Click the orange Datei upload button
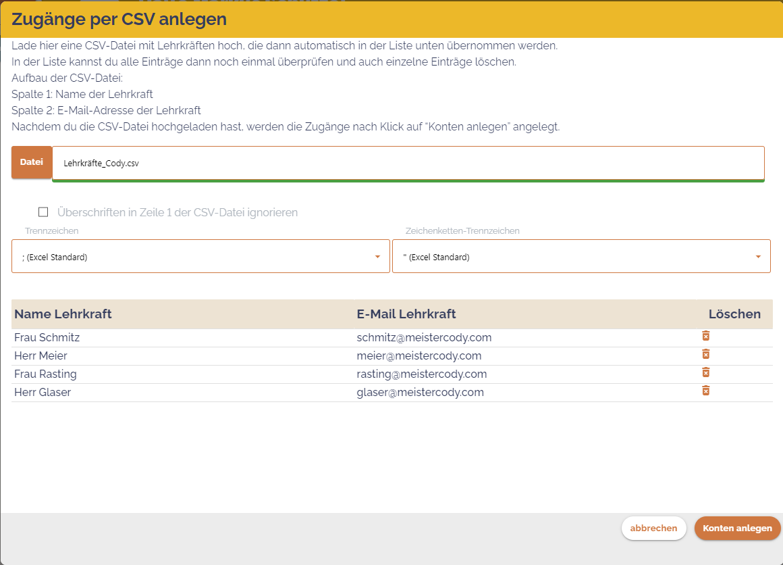783x565 pixels. (x=31, y=163)
